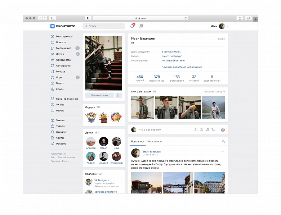The height and width of the screenshot is (215, 281).
Task: Expand the Ещё footer menu
Action: 66,161
